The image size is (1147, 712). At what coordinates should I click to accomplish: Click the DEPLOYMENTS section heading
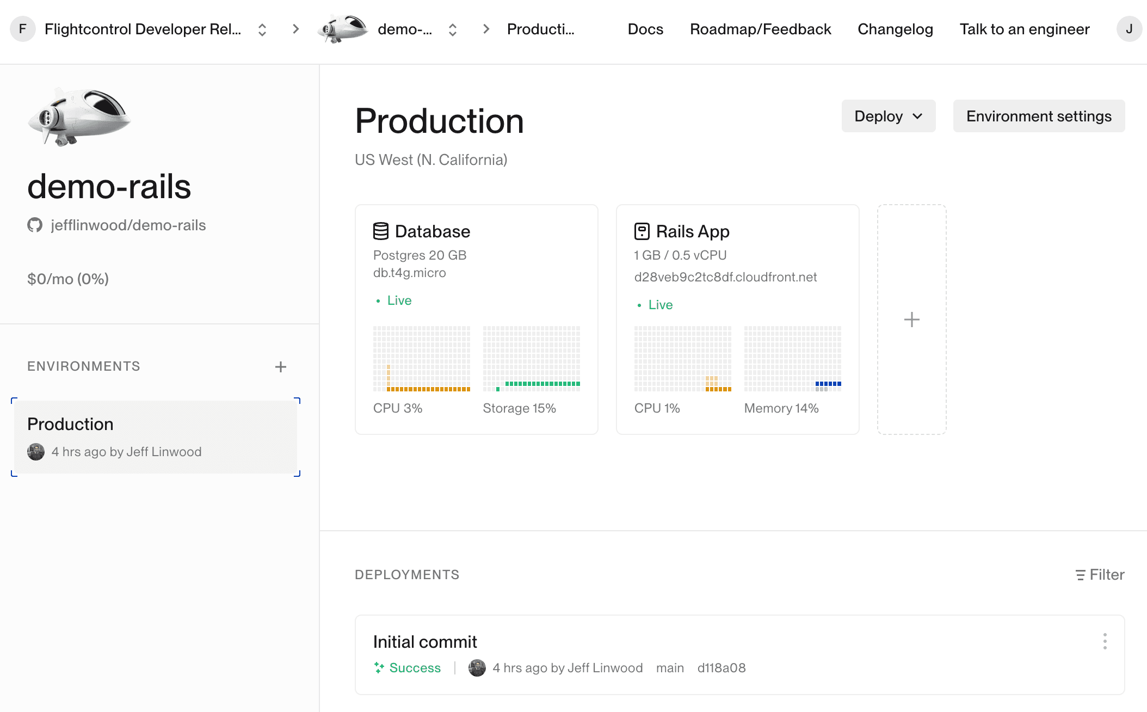tap(407, 575)
